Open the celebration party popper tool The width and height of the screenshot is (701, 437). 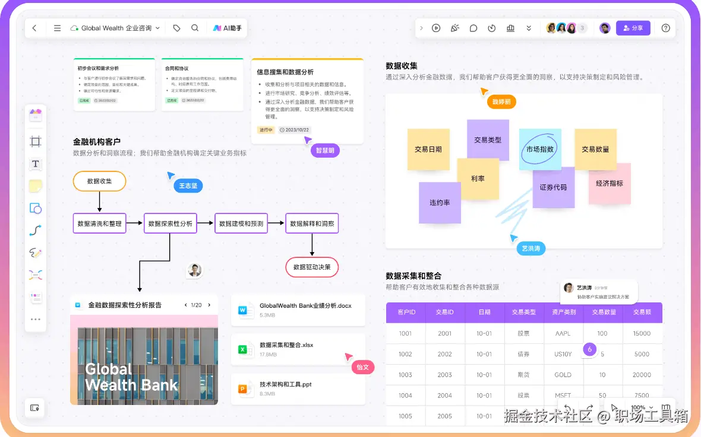click(x=454, y=28)
